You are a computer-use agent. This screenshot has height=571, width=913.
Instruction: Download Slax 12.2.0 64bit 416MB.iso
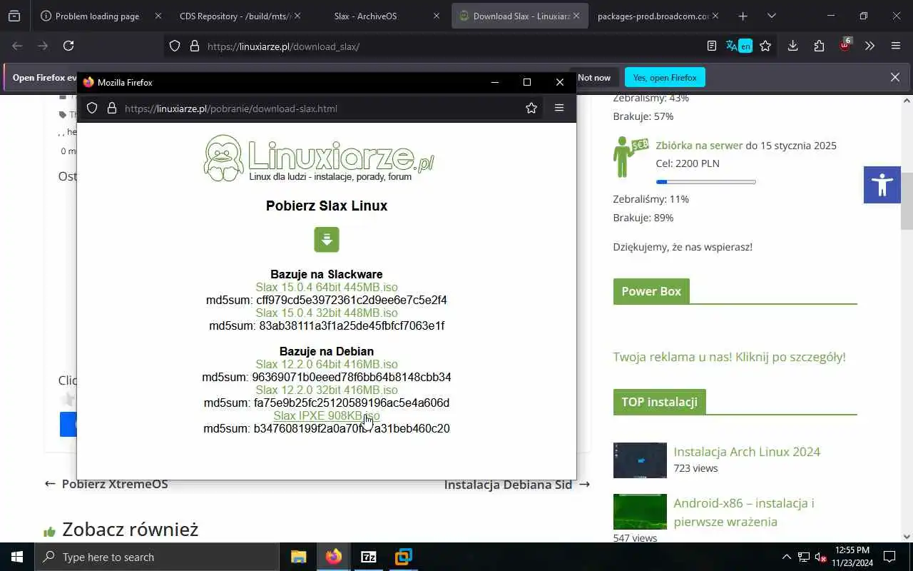327,364
